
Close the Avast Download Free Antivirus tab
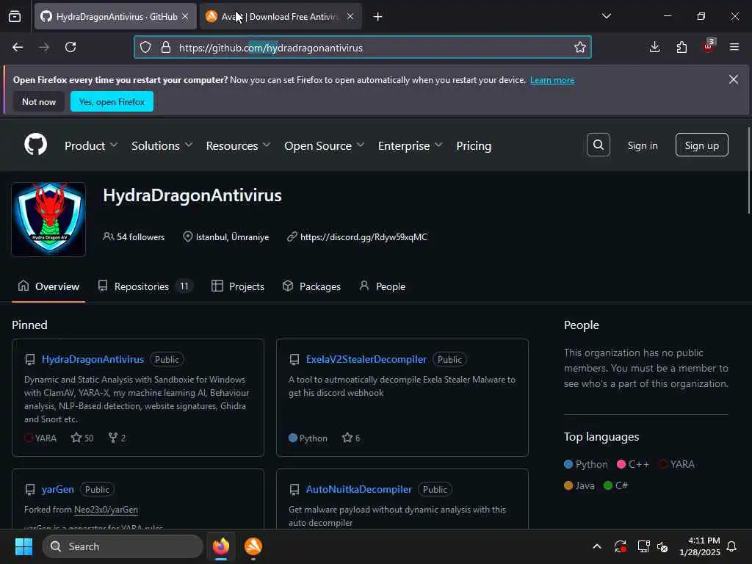point(350,16)
